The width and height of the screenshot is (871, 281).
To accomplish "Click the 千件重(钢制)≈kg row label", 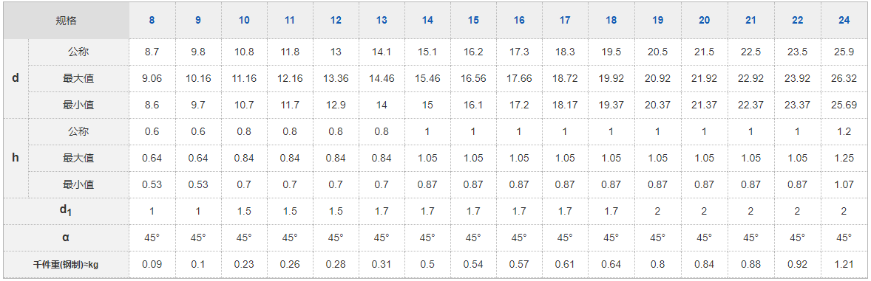I will [x=66, y=264].
